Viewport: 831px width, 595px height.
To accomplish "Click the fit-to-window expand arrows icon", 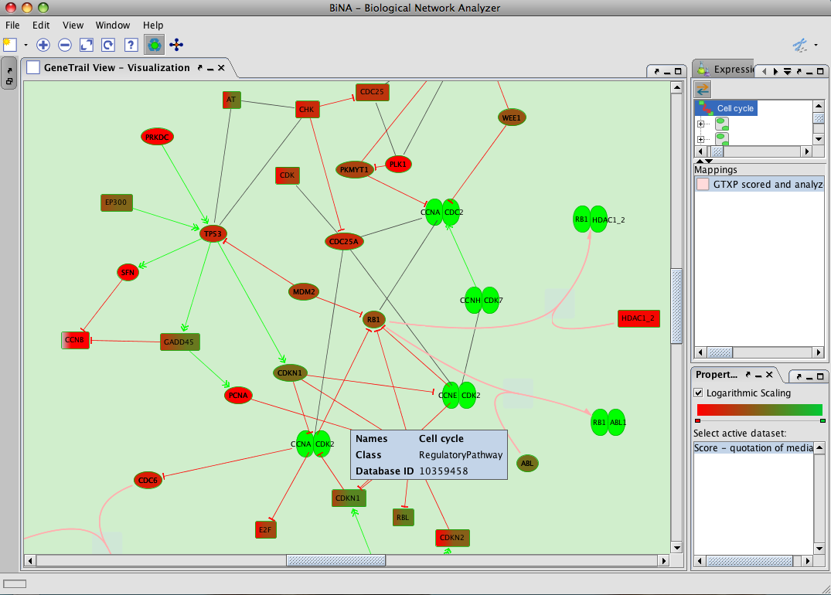I will [x=87, y=45].
